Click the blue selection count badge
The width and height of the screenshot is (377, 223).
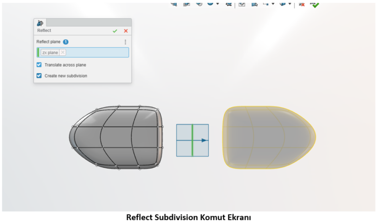[x=66, y=42]
